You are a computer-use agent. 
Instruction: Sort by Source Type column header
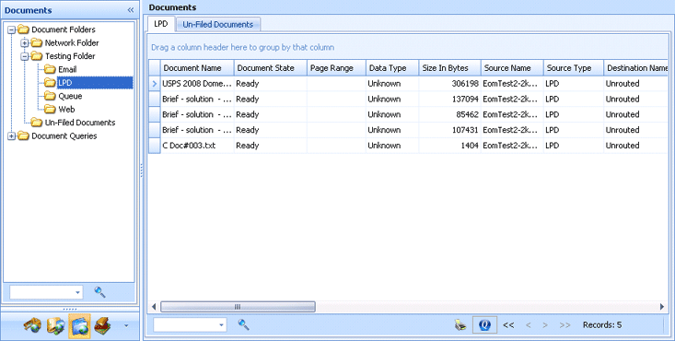pos(574,68)
